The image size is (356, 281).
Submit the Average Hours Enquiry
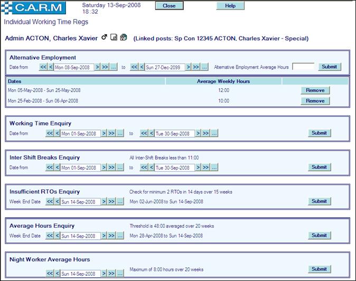[x=319, y=235]
